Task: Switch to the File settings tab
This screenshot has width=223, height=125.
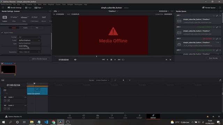Action: [x=37, y=28]
